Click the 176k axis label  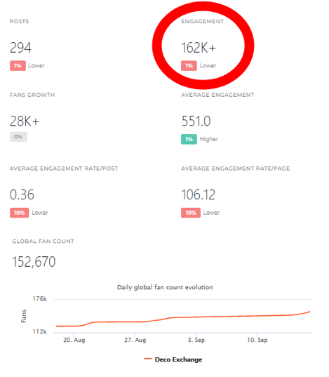[x=40, y=299]
